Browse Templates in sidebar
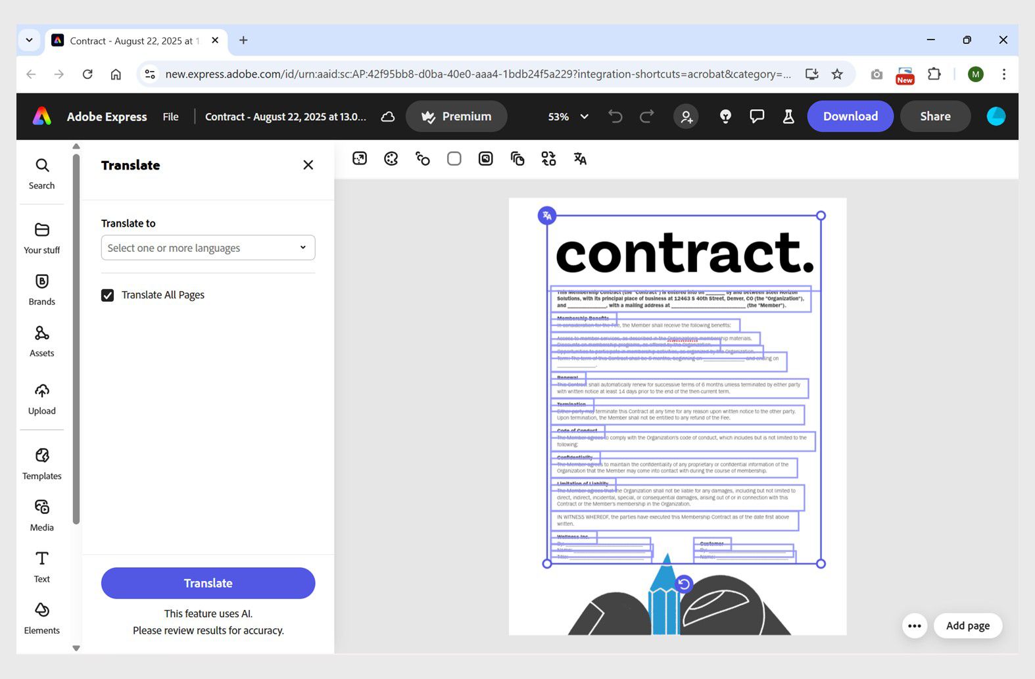Viewport: 1035px width, 679px height. (41, 464)
